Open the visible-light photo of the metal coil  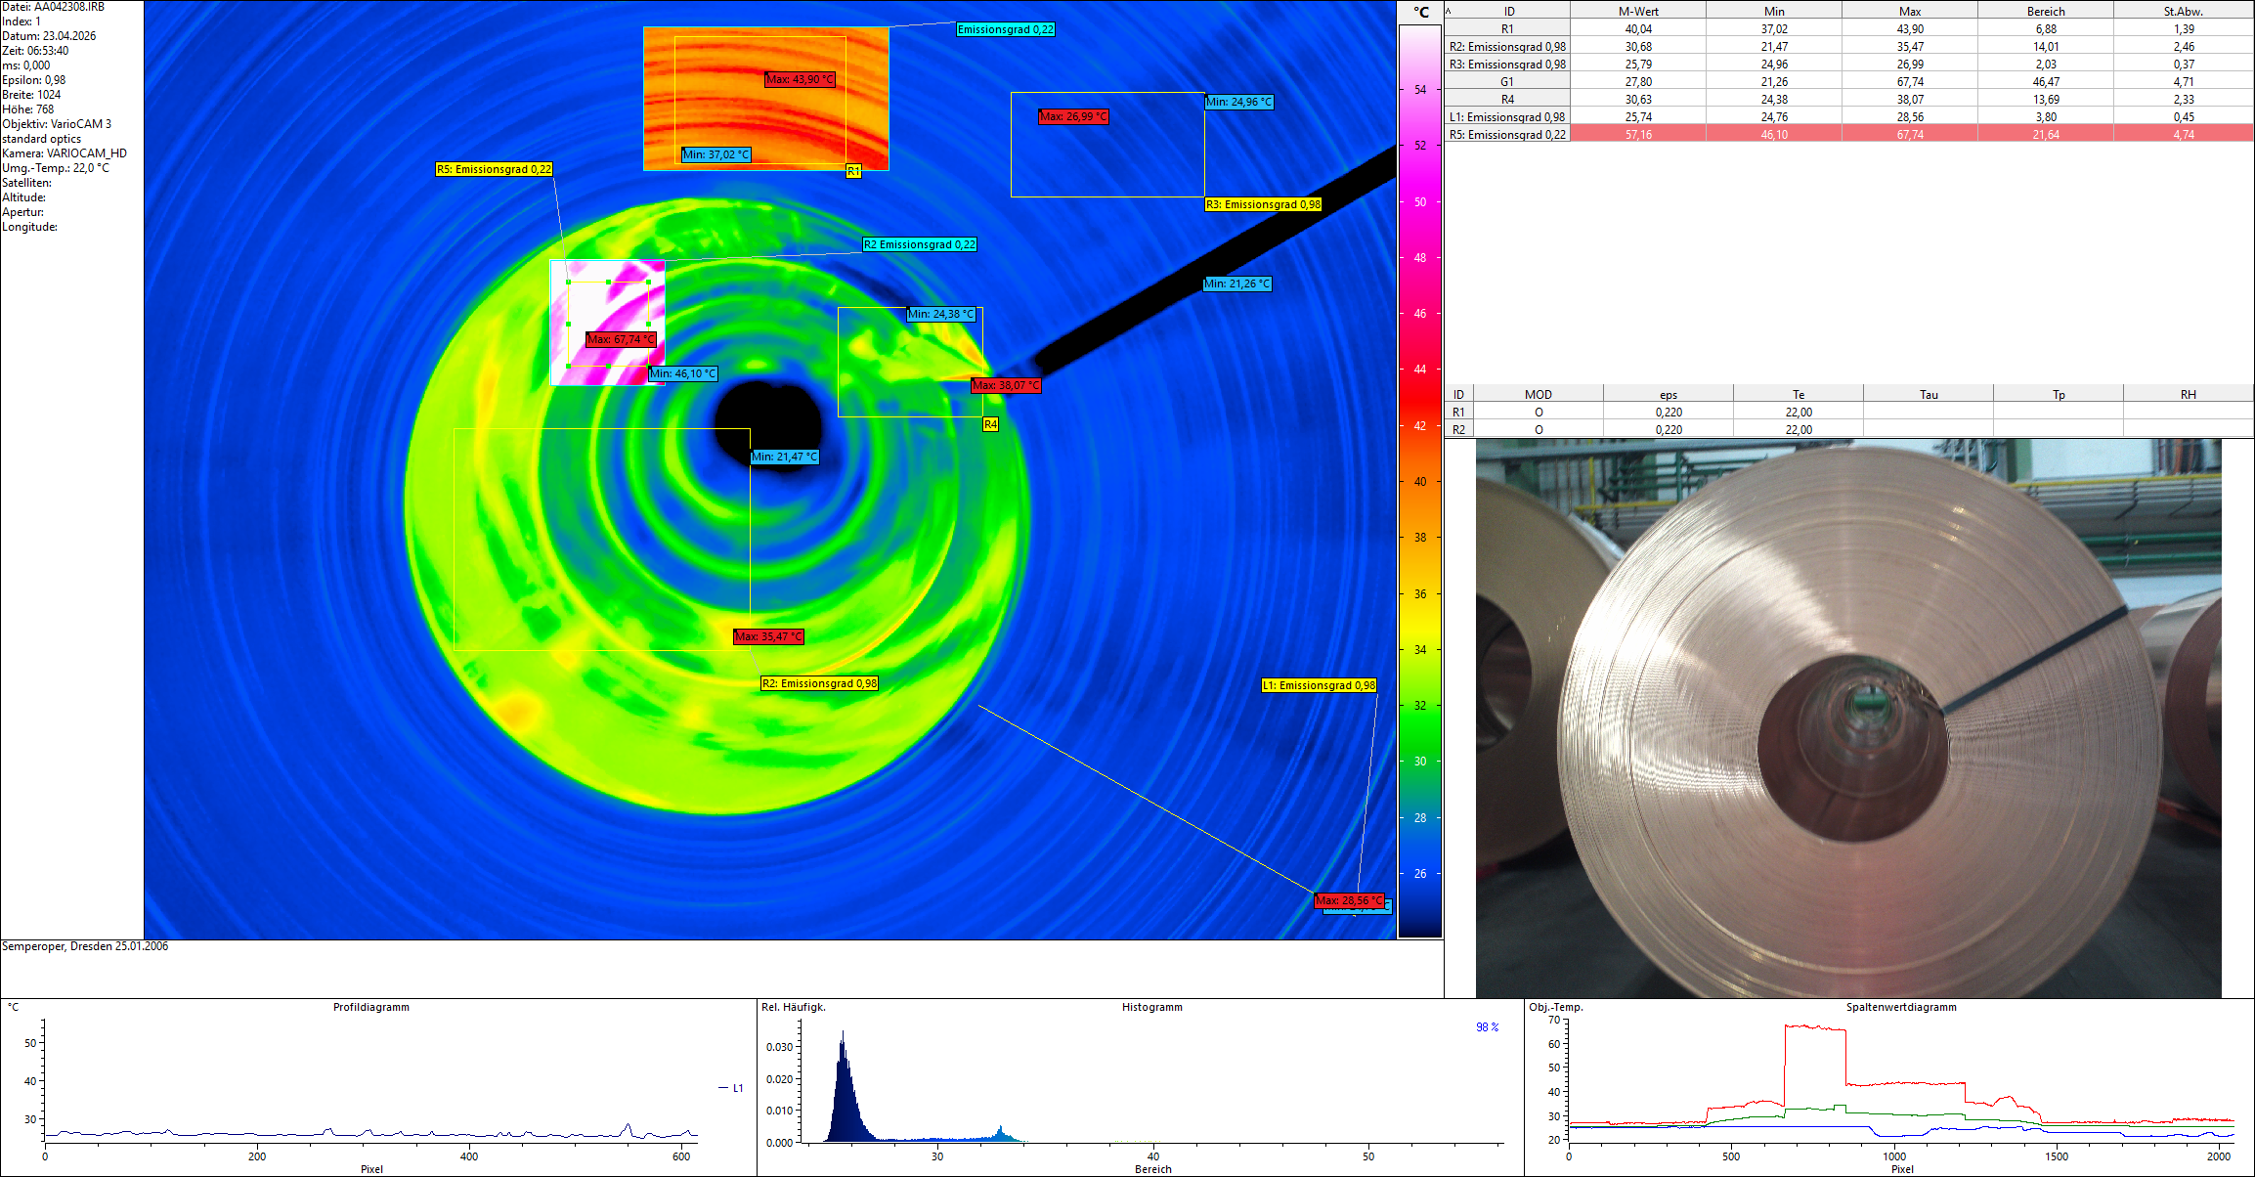point(1848,719)
